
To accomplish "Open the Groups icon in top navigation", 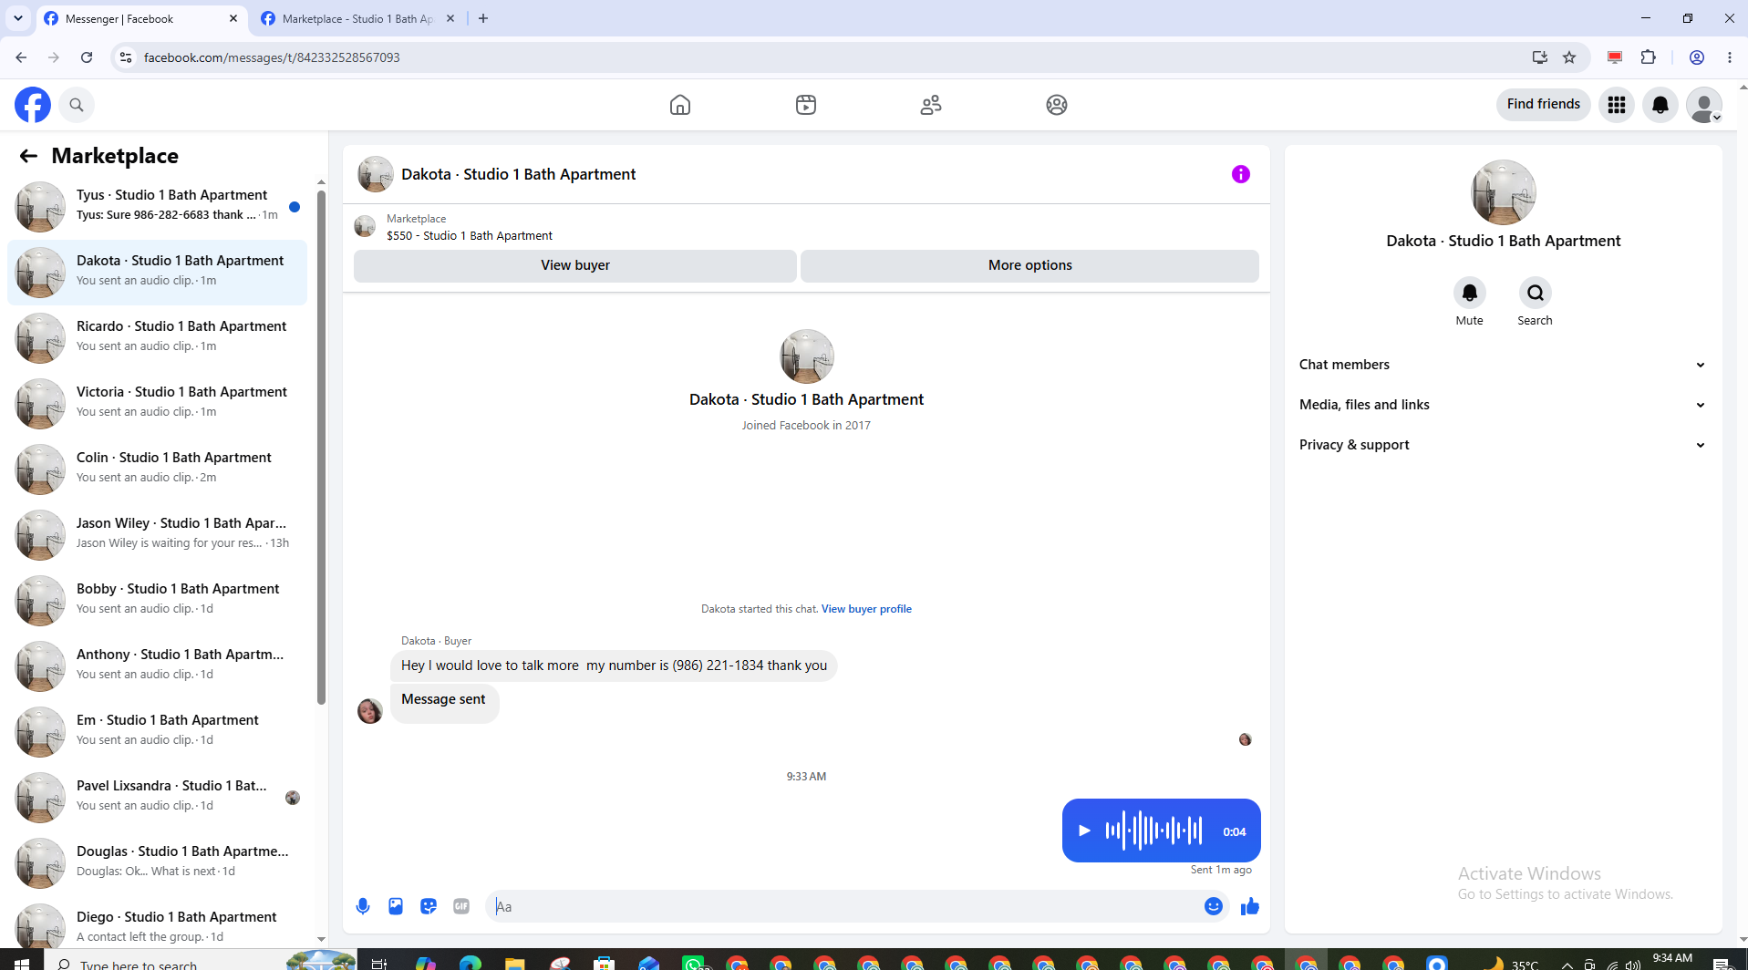I will coord(1057,105).
